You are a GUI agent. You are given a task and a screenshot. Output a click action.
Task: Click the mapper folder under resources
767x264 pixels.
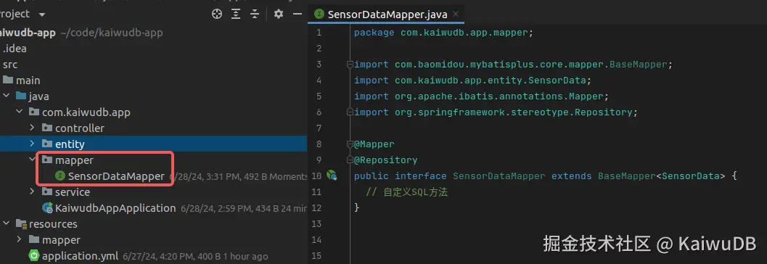[x=61, y=240]
